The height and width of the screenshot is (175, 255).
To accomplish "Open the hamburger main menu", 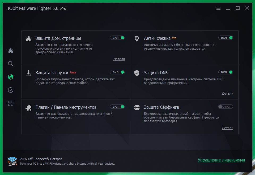I will [x=218, y=8].
